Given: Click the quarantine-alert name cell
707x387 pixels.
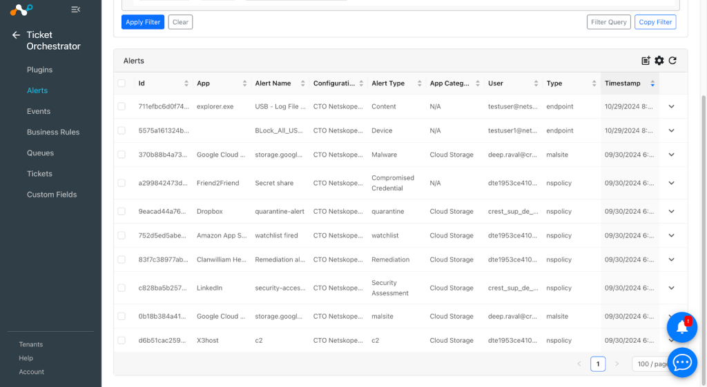Looking at the screenshot, I should (x=280, y=211).
